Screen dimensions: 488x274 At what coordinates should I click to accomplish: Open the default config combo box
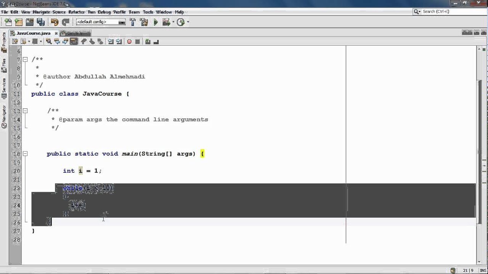(x=101, y=22)
